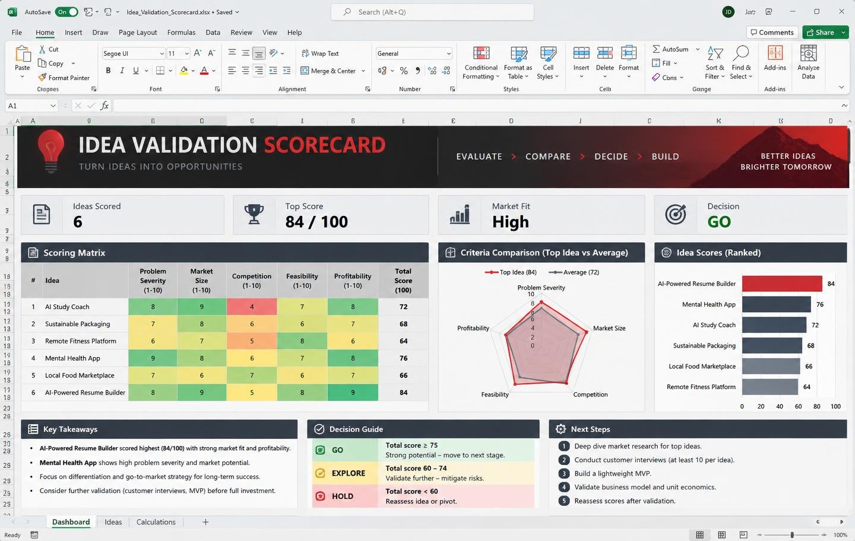Click AutoSum
The height and width of the screenshot is (541, 855).
point(671,49)
